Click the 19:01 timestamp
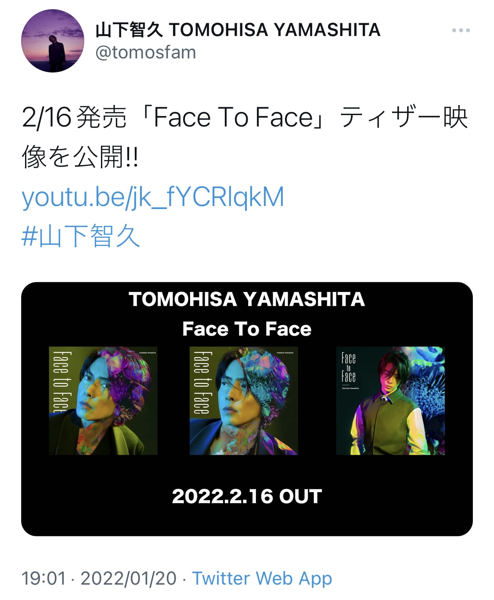Image resolution: width=494 pixels, height=600 pixels. click(x=43, y=578)
